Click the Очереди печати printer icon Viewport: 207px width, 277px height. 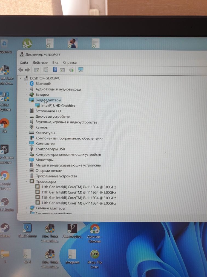(32, 170)
